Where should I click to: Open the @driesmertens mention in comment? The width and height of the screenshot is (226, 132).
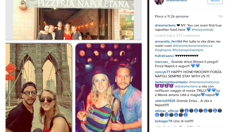(x=186, y=86)
